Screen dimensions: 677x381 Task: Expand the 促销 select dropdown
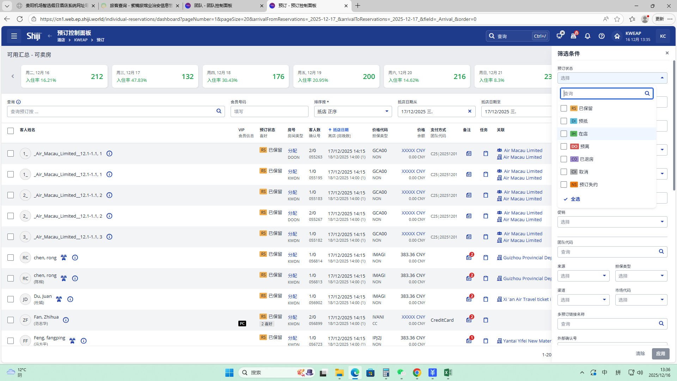[612, 222]
